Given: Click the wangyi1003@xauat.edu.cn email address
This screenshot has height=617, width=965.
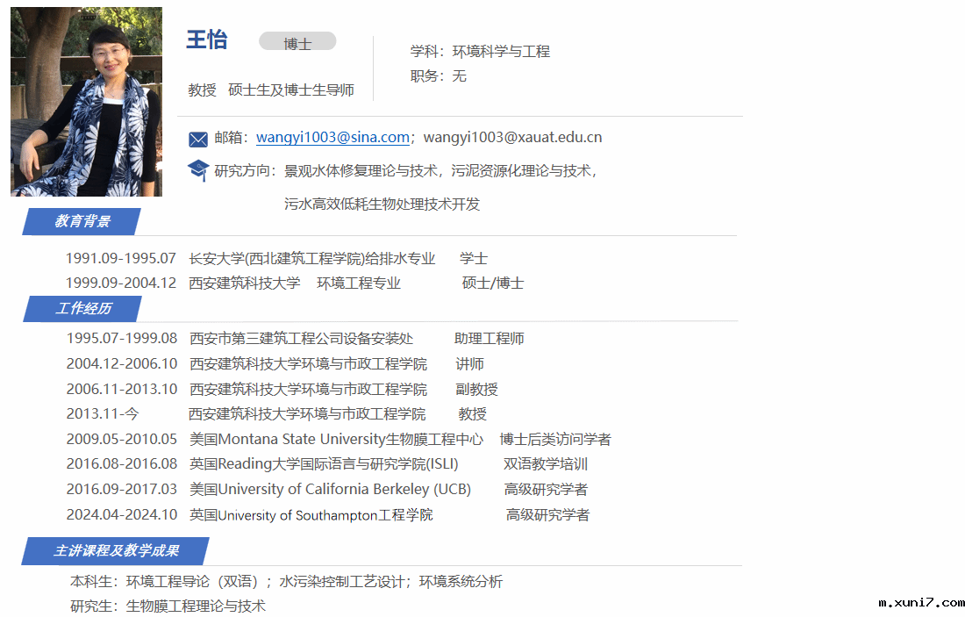Looking at the screenshot, I should point(512,138).
